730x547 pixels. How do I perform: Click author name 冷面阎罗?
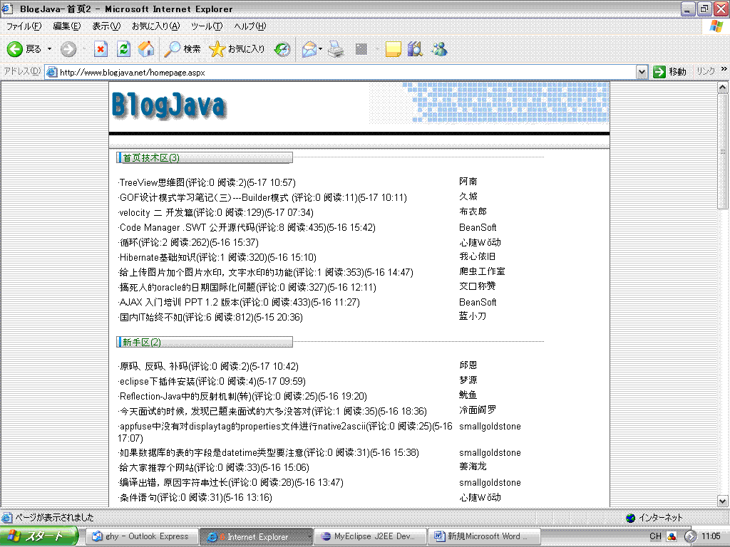point(477,410)
